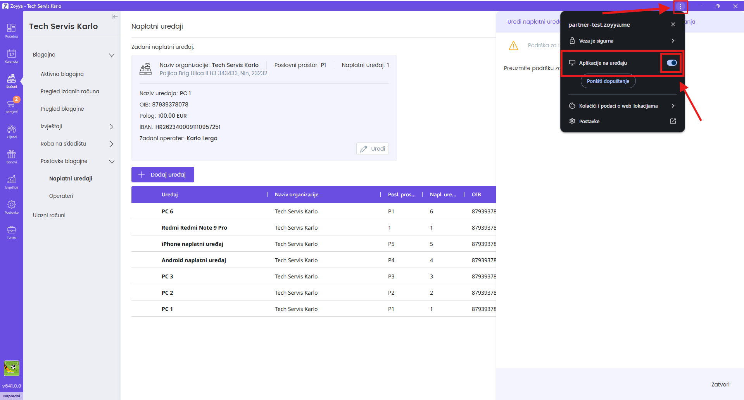Open the Postavke gear sidebar icon
This screenshot has width=744, height=400.
pos(11,207)
